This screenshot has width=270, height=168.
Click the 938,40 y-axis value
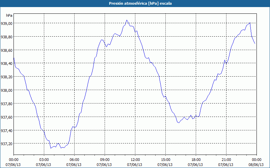pyautogui.click(x=6, y=64)
